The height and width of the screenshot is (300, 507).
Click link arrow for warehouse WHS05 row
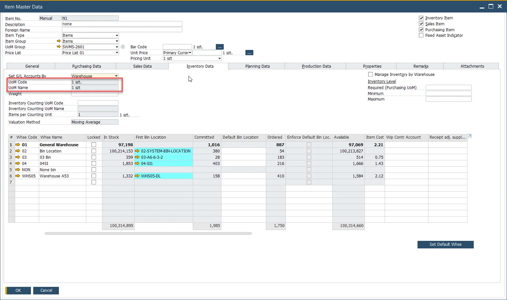pyautogui.click(x=18, y=176)
